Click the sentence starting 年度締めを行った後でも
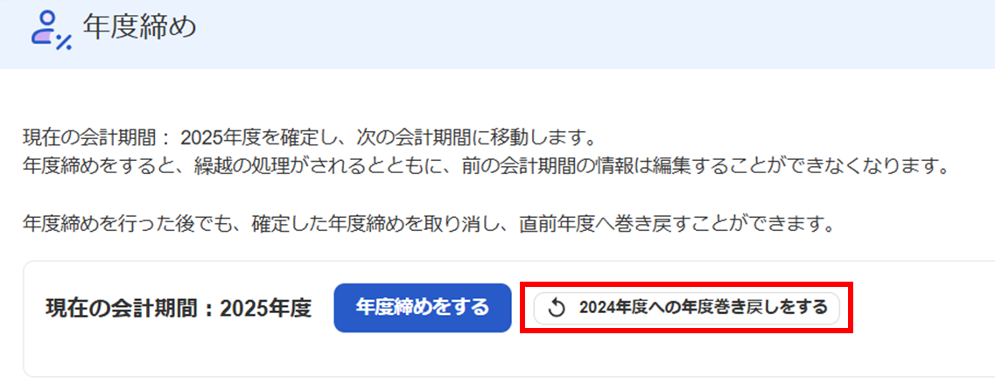995x384 pixels. click(x=427, y=225)
